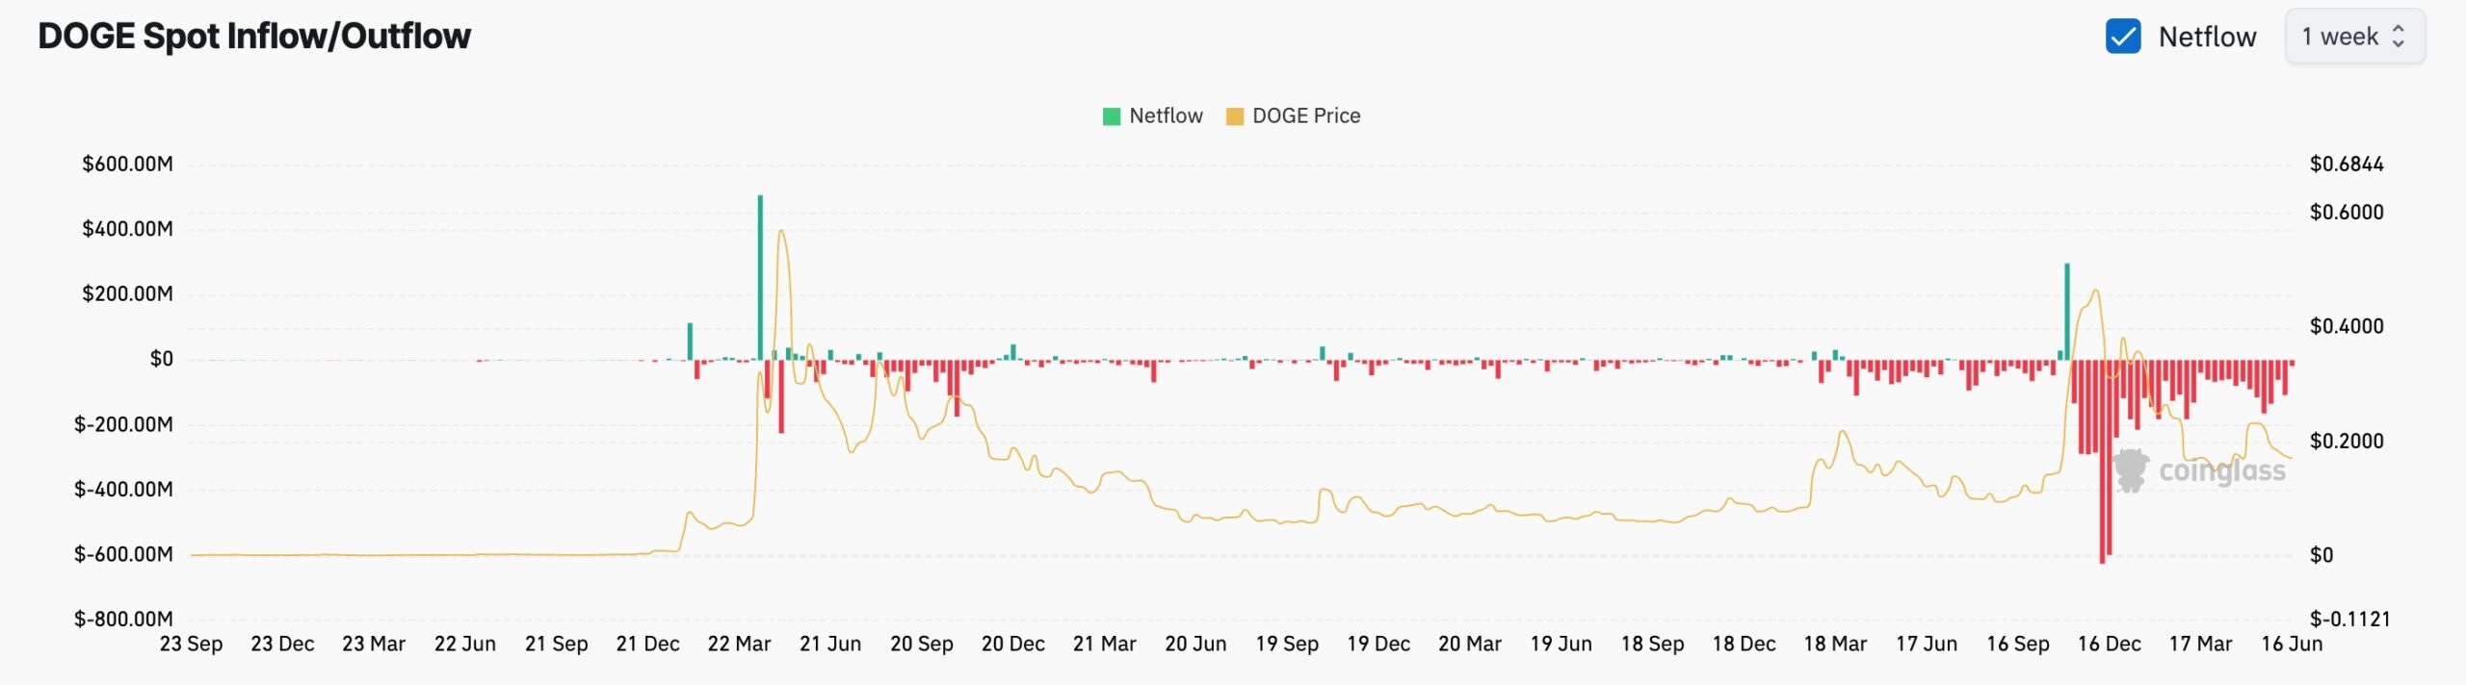Click the $-600.00M left axis label
2466x685 pixels.
(123, 554)
